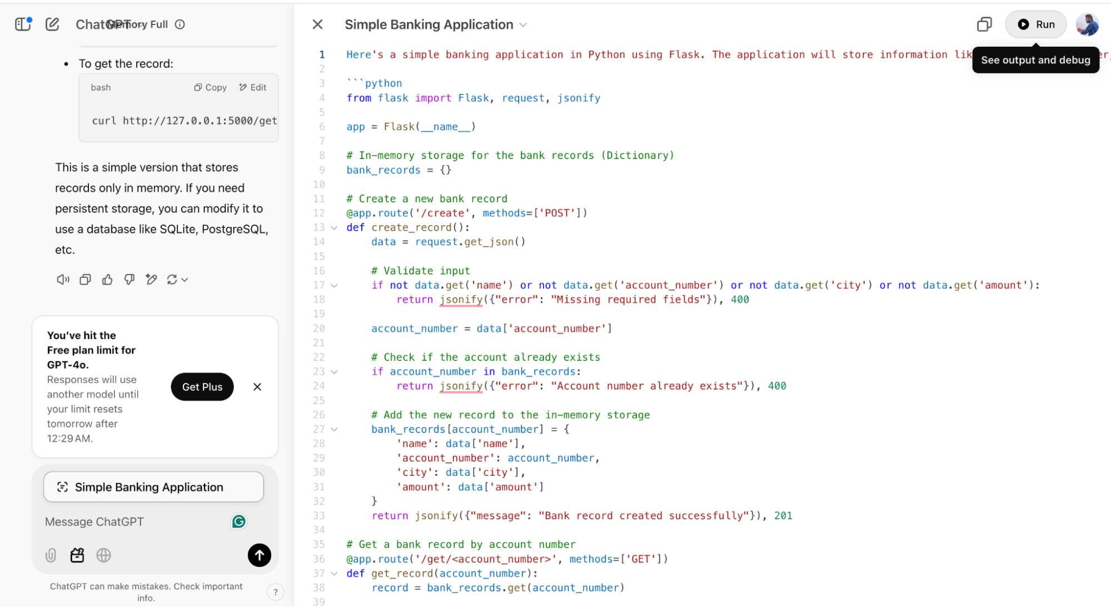Open Simple Banking Application title dropdown
Screen dimensions: 1111x607
pos(523,25)
